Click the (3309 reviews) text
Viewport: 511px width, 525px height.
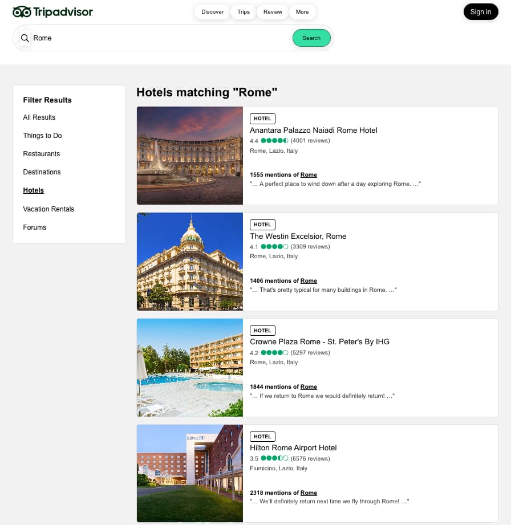310,247
